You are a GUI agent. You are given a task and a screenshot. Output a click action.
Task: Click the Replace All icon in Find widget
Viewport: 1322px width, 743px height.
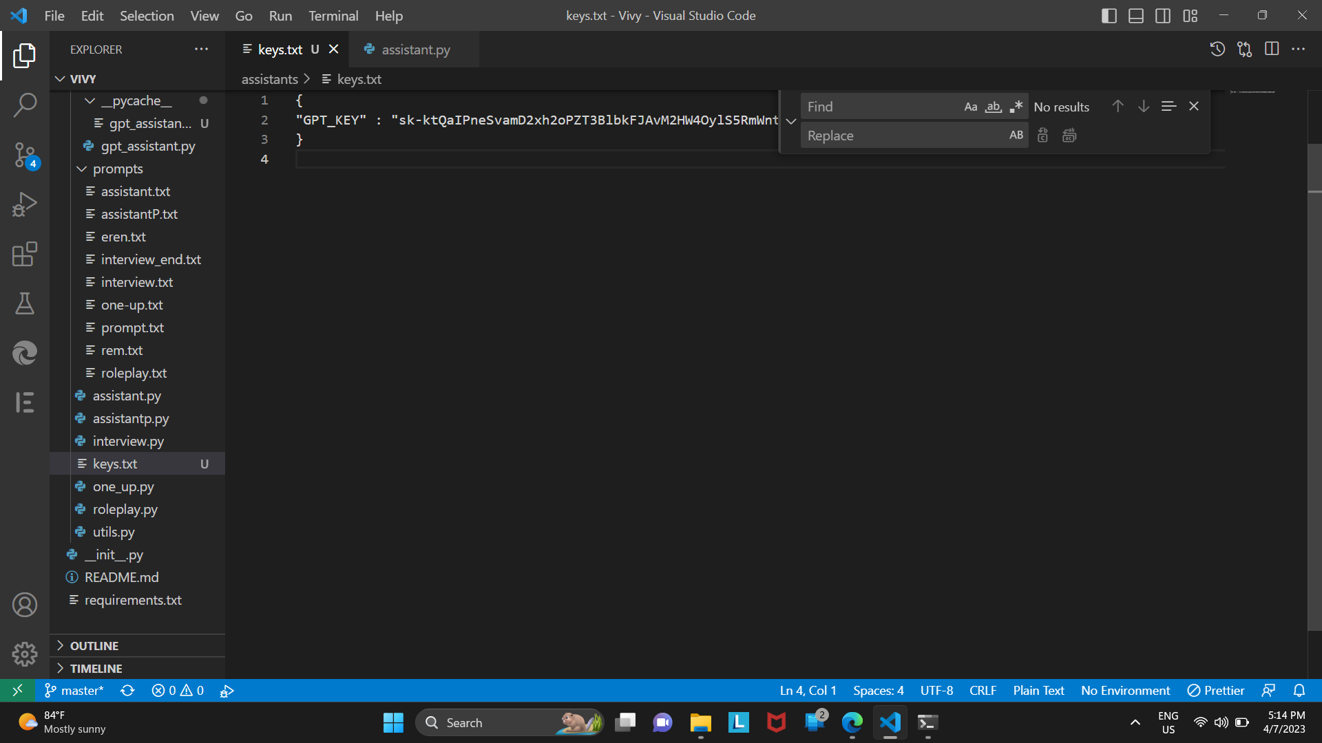click(1069, 135)
